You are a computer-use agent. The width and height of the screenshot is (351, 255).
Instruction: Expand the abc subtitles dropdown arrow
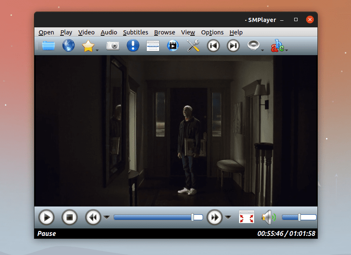coord(286,50)
